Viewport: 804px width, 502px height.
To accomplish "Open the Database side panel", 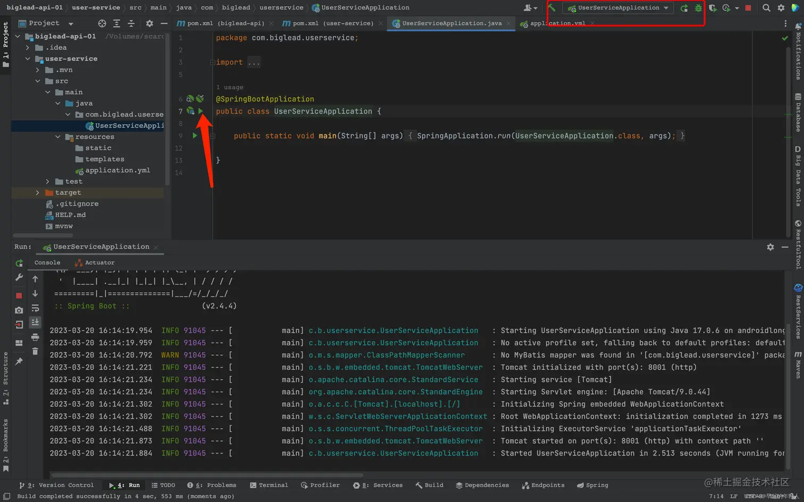I will click(798, 113).
